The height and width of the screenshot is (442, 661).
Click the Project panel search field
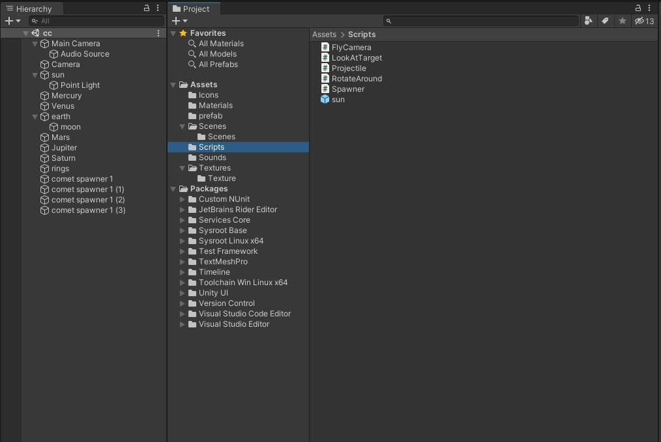[x=481, y=21]
